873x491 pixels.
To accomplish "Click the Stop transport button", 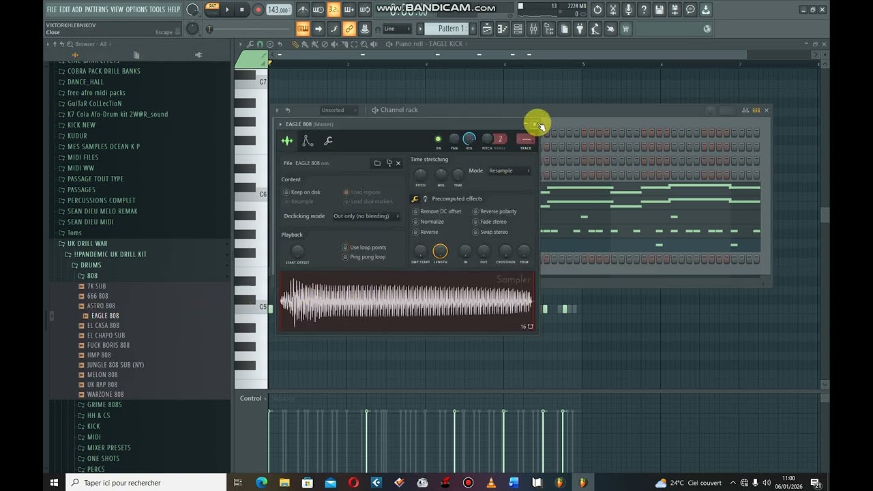I will click(x=242, y=10).
